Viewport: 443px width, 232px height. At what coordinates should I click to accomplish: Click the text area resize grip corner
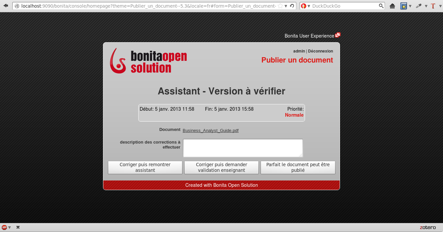(301, 155)
